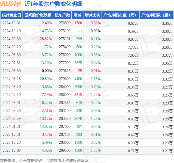Select the 户均持股市值（元） column header

pyautogui.click(x=121, y=15)
